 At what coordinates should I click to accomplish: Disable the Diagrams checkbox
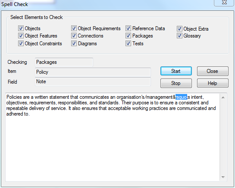(74, 44)
